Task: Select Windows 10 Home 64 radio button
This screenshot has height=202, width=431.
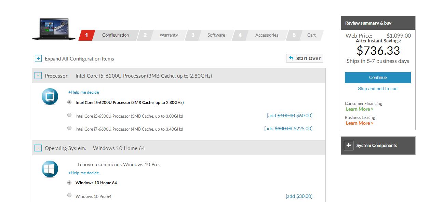Action: click(69, 183)
